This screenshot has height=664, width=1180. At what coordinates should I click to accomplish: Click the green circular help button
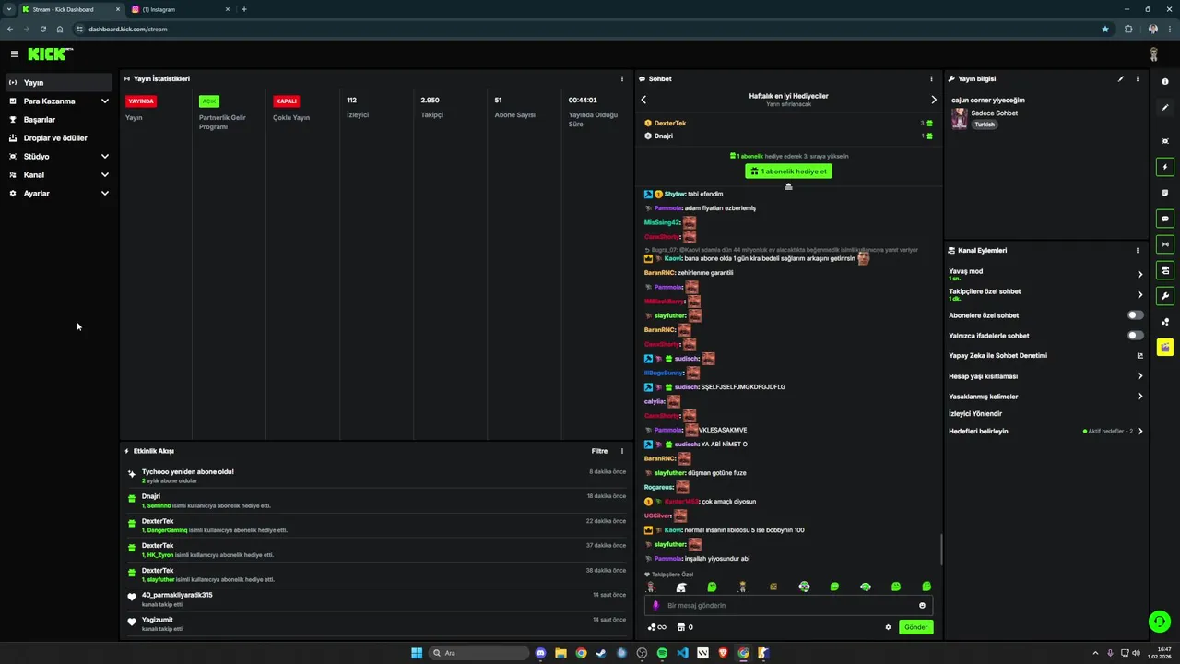[1160, 622]
